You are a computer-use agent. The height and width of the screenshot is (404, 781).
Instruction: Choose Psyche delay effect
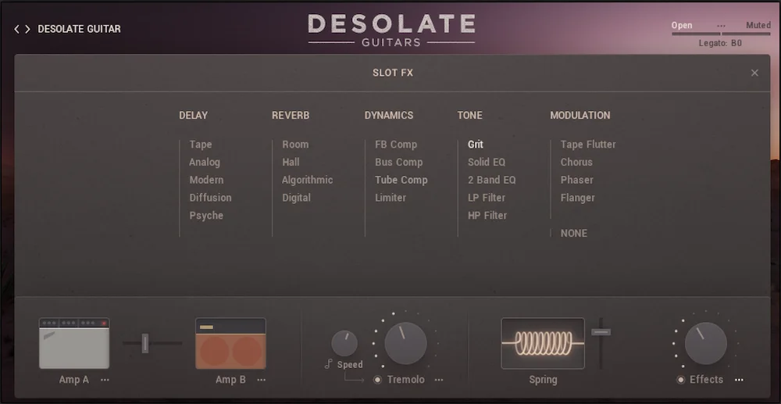point(206,216)
